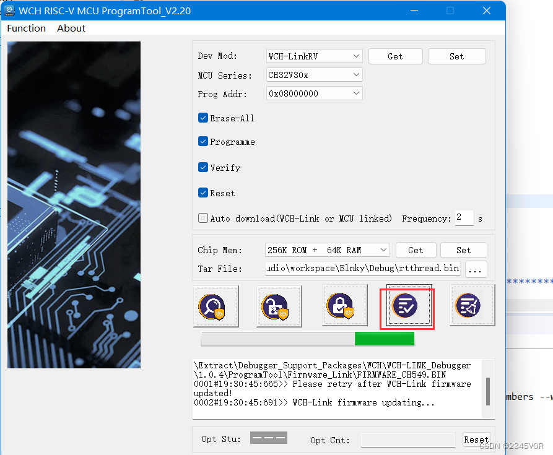Click the Prog Addr input showing 0x08000000
The image size is (553, 455).
(x=314, y=93)
